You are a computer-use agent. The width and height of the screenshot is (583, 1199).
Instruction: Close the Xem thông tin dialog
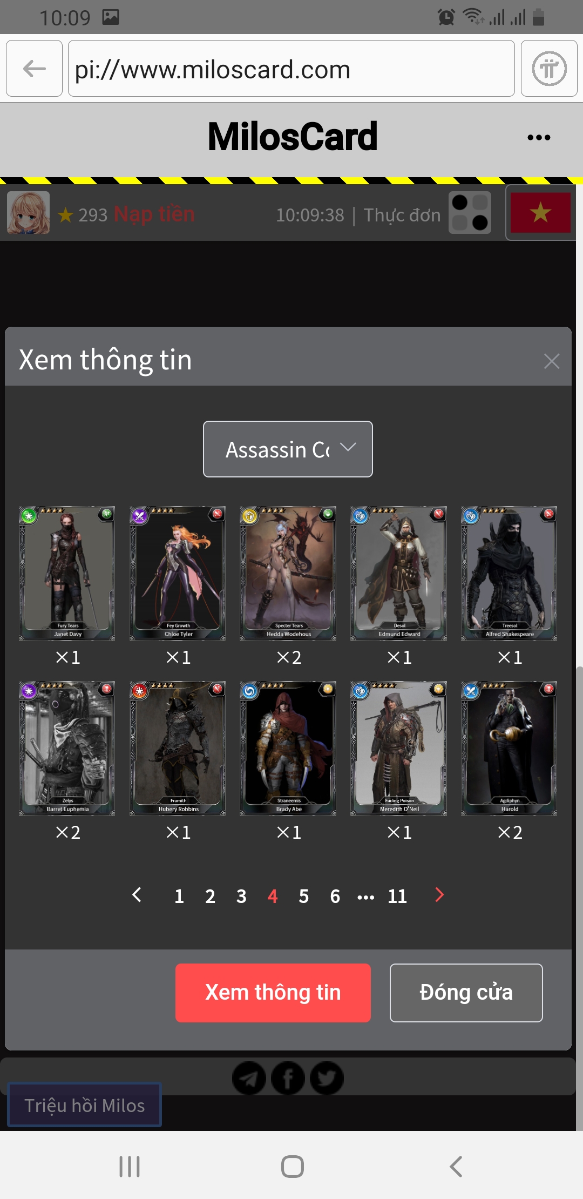click(552, 361)
